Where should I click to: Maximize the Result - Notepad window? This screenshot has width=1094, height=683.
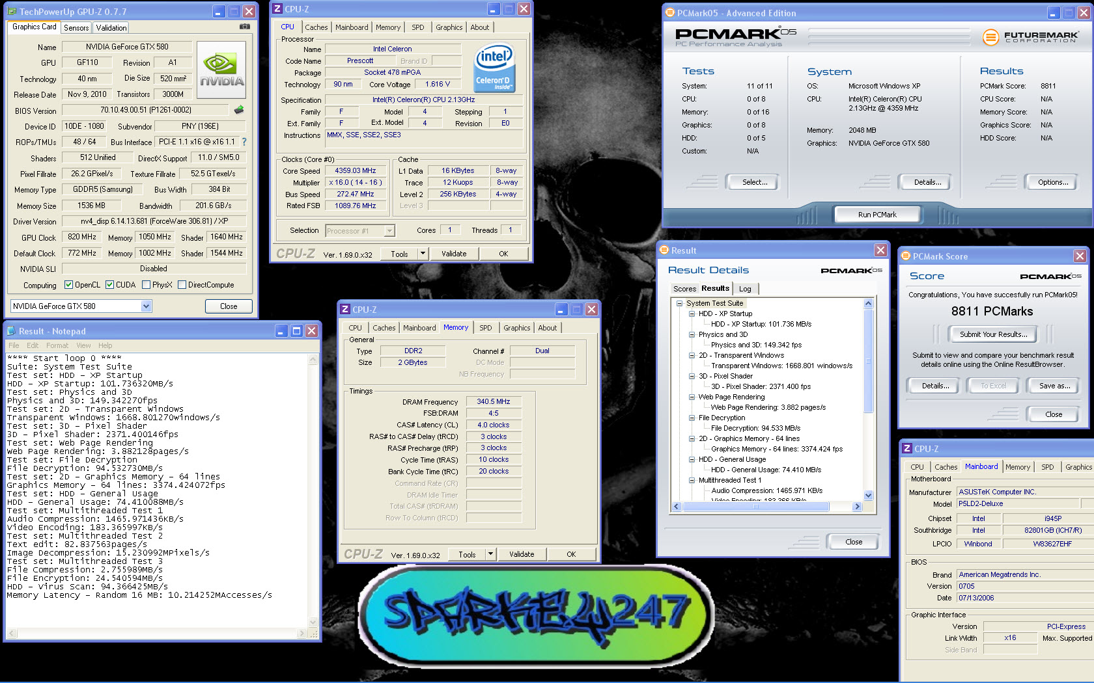tap(296, 331)
